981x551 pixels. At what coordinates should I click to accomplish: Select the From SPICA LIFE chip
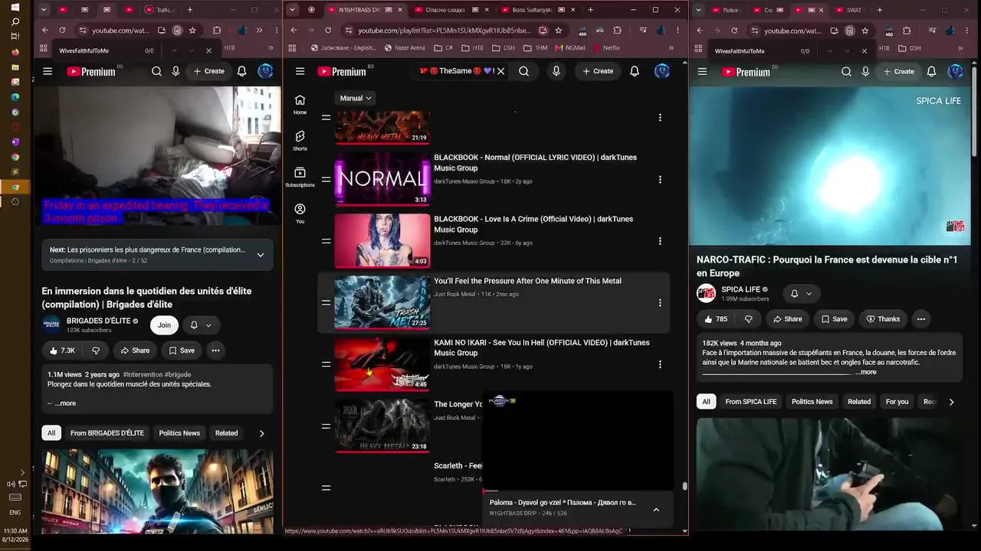(751, 402)
